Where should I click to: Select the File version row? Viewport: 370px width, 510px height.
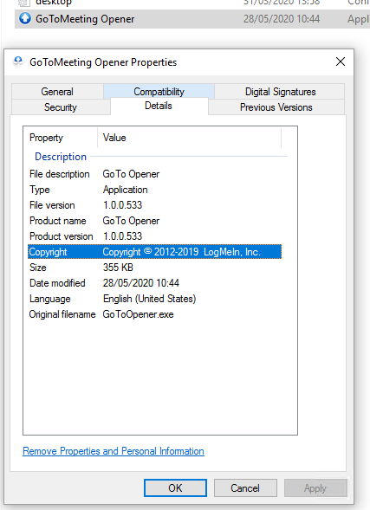click(154, 205)
